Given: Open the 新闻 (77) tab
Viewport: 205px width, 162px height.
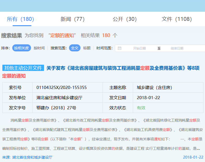Looking at the screenshot, I should pyautogui.click(x=72, y=19).
